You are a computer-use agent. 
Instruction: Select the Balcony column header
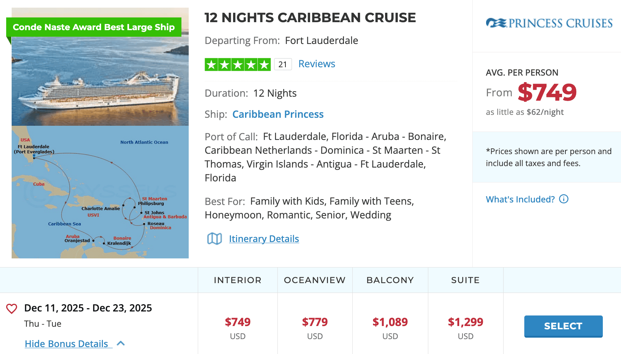390,280
